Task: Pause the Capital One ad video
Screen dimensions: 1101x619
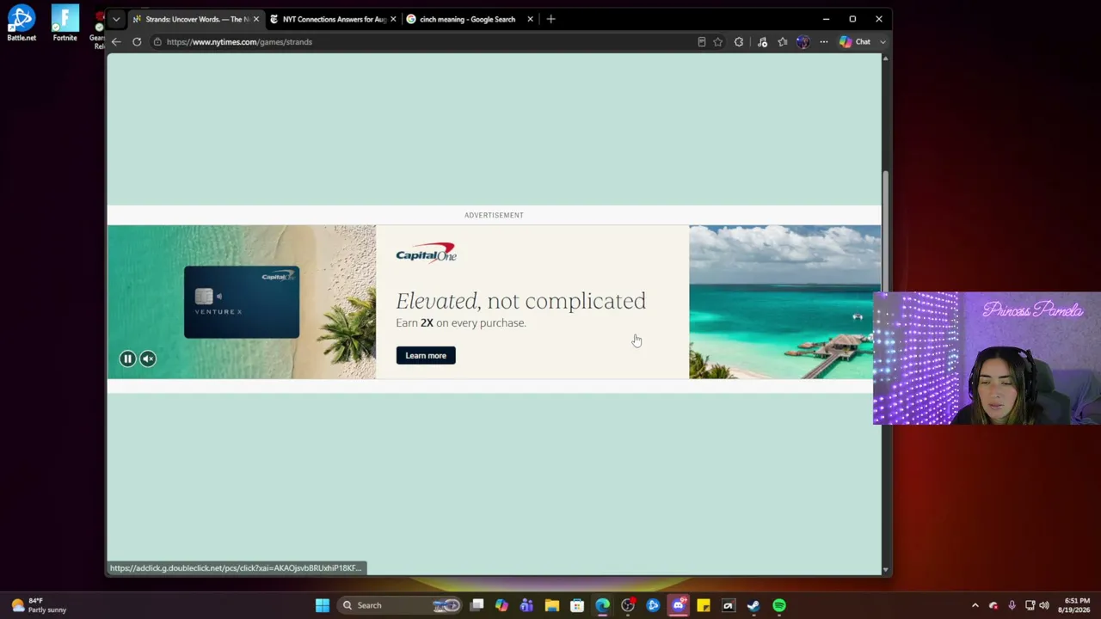Action: (127, 359)
